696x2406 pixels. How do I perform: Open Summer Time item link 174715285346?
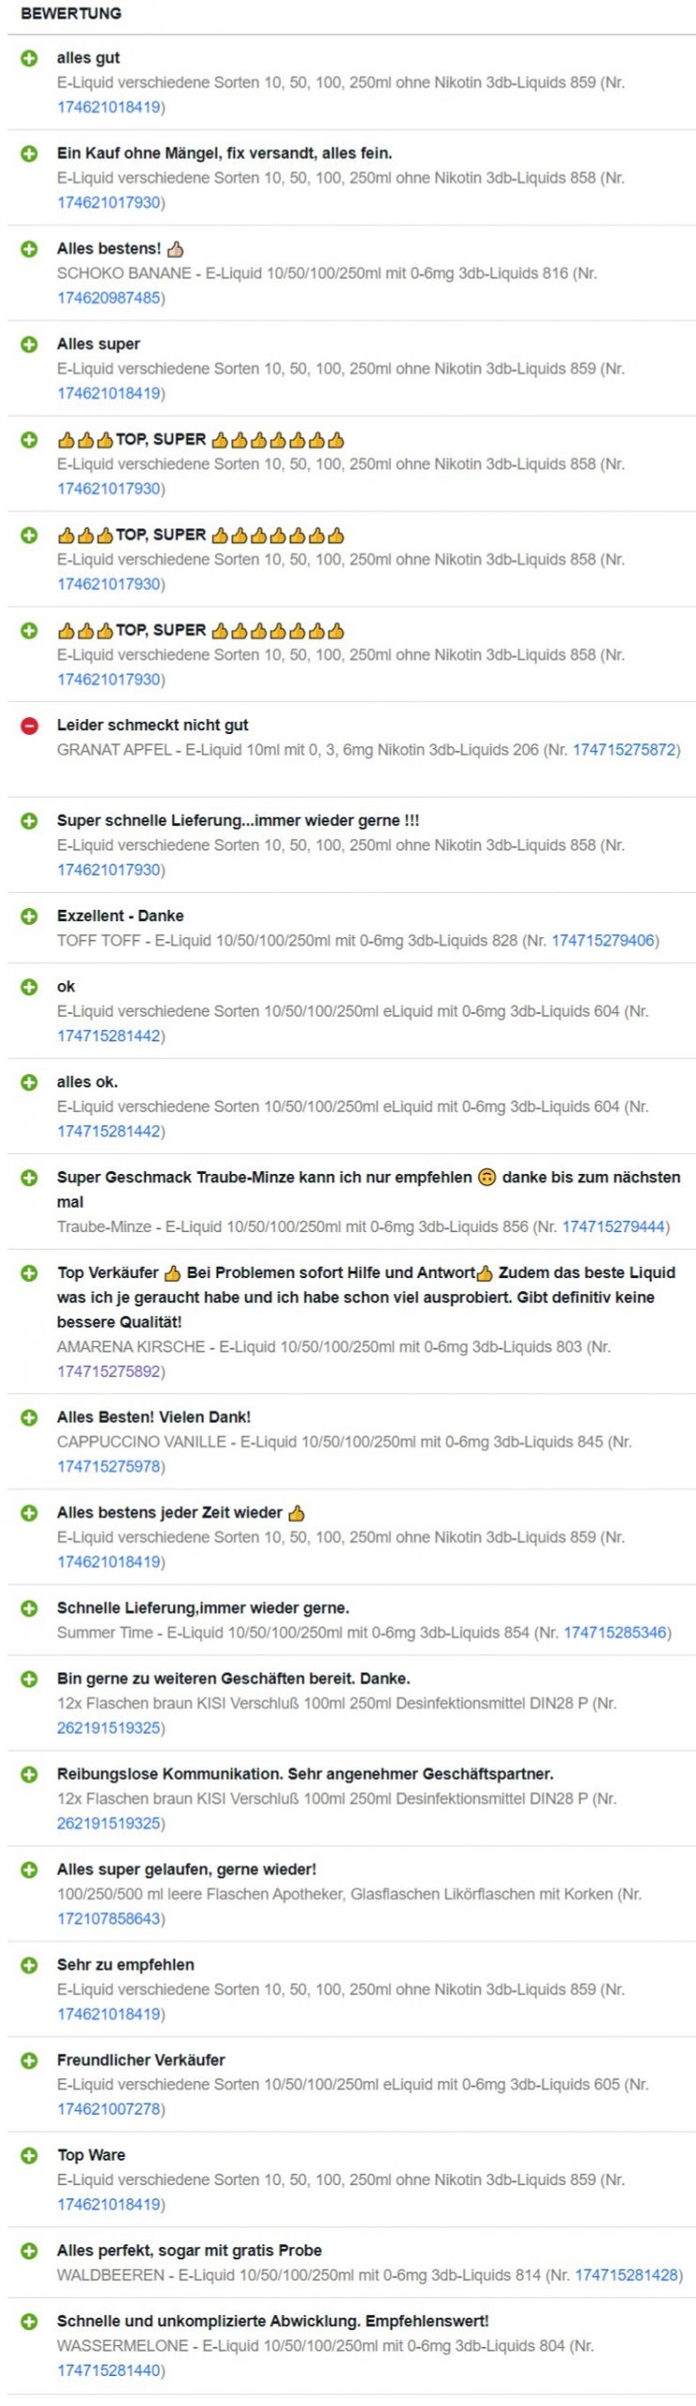click(614, 1633)
